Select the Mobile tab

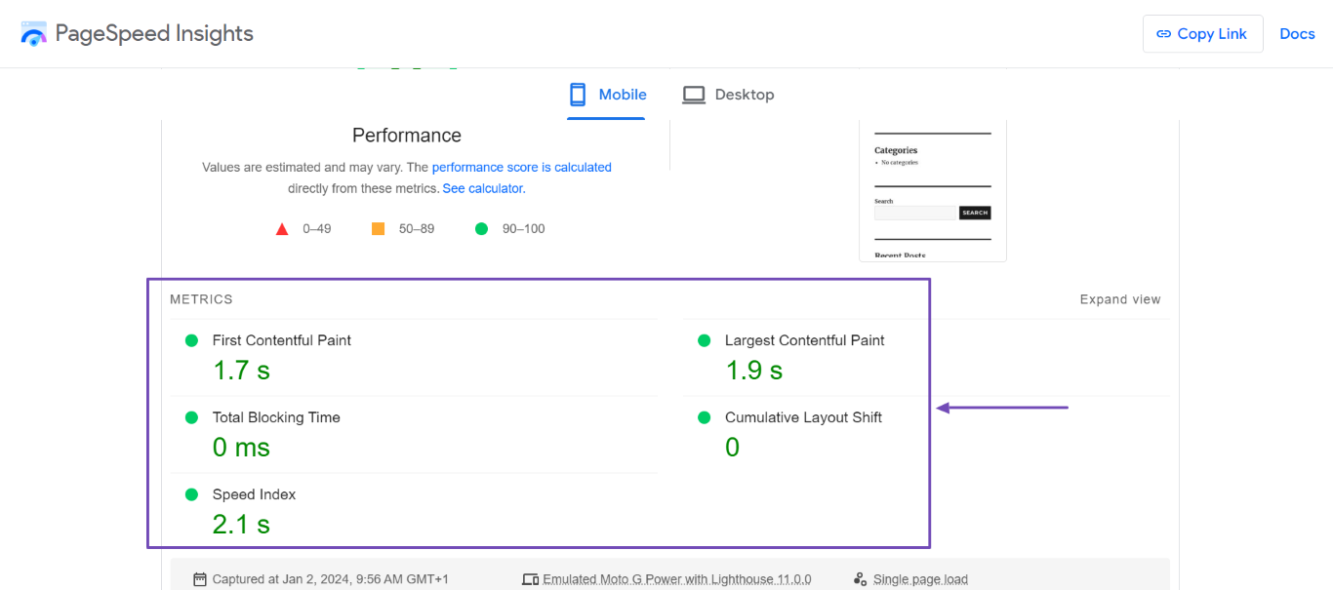[x=621, y=94]
